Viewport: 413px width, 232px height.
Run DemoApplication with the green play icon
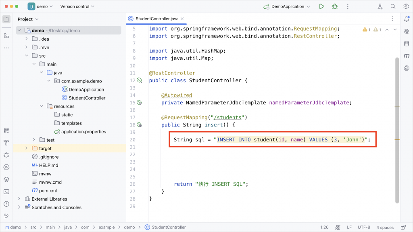[x=321, y=6]
